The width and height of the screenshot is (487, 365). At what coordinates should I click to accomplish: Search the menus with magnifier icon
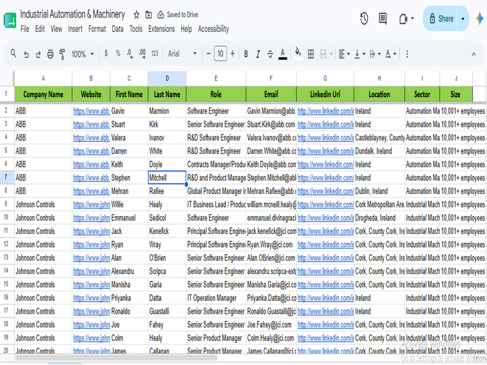click(13, 54)
